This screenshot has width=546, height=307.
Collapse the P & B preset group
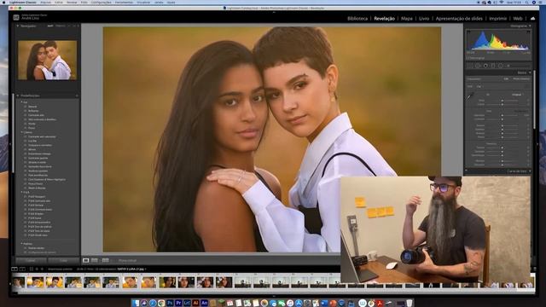(22, 192)
